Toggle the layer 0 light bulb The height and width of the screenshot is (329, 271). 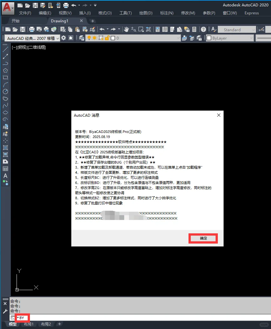(89, 38)
